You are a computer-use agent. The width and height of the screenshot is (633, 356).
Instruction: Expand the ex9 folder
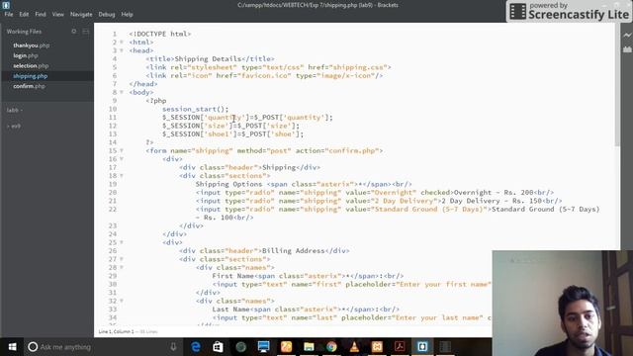click(x=14, y=126)
